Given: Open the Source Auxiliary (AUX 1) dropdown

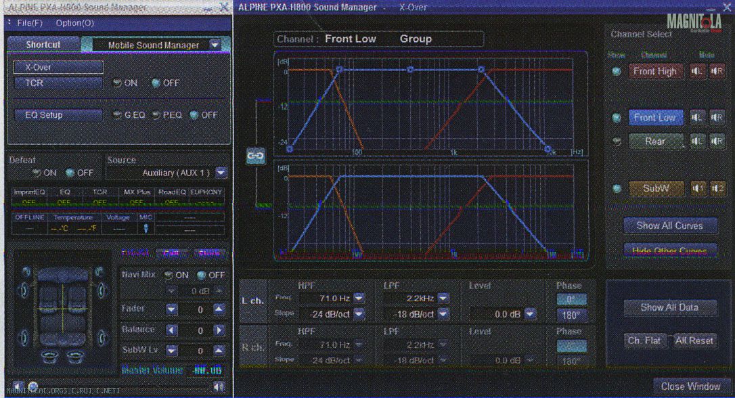Looking at the screenshot, I should pyautogui.click(x=221, y=173).
